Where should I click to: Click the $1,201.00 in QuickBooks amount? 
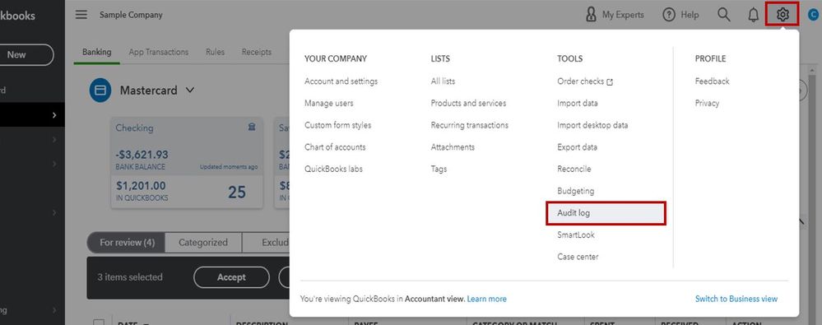(141, 186)
